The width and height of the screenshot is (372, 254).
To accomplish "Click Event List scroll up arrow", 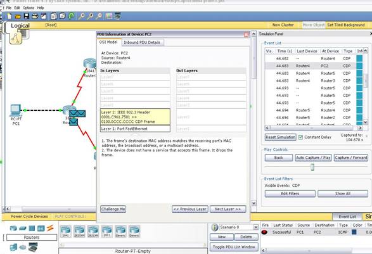I will pos(366,51).
